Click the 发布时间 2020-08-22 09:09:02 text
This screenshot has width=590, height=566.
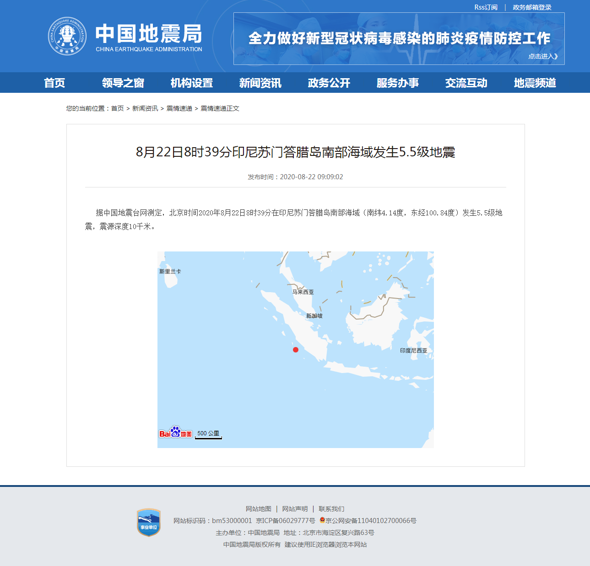pos(296,177)
